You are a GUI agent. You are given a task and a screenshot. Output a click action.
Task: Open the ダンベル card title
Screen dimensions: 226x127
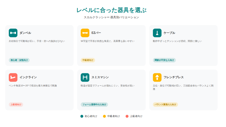pyautogui.click(x=25, y=33)
